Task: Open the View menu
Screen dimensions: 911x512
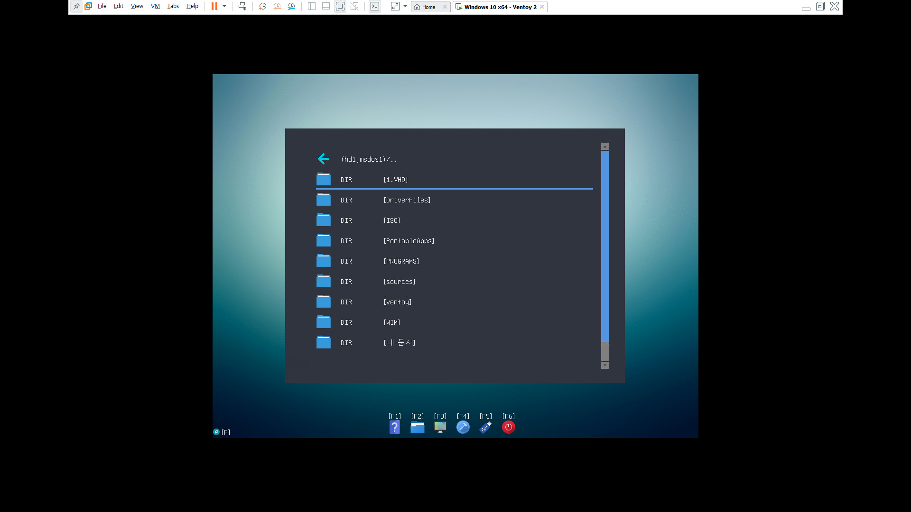Action: (x=137, y=7)
